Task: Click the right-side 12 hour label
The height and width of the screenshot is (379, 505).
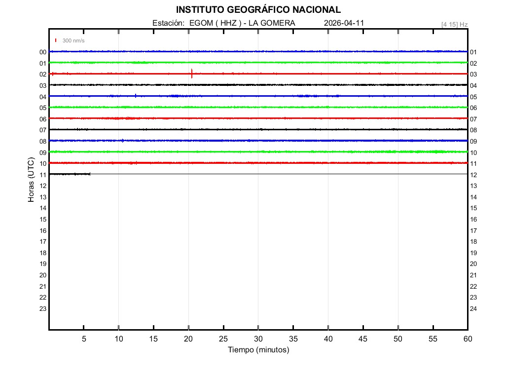Action: click(x=473, y=175)
